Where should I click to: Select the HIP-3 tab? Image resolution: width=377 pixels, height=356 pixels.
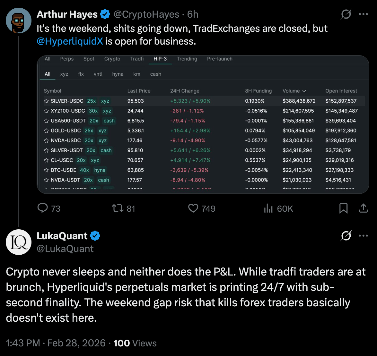160,59
